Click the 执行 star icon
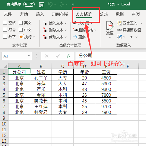146x146 pixels. [21, 37]
